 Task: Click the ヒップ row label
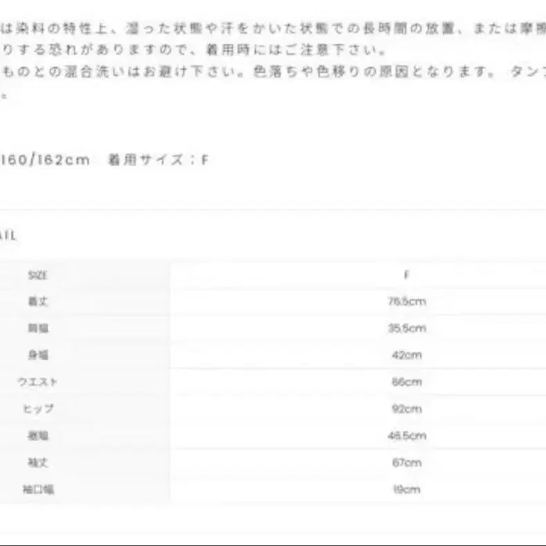coord(38,409)
